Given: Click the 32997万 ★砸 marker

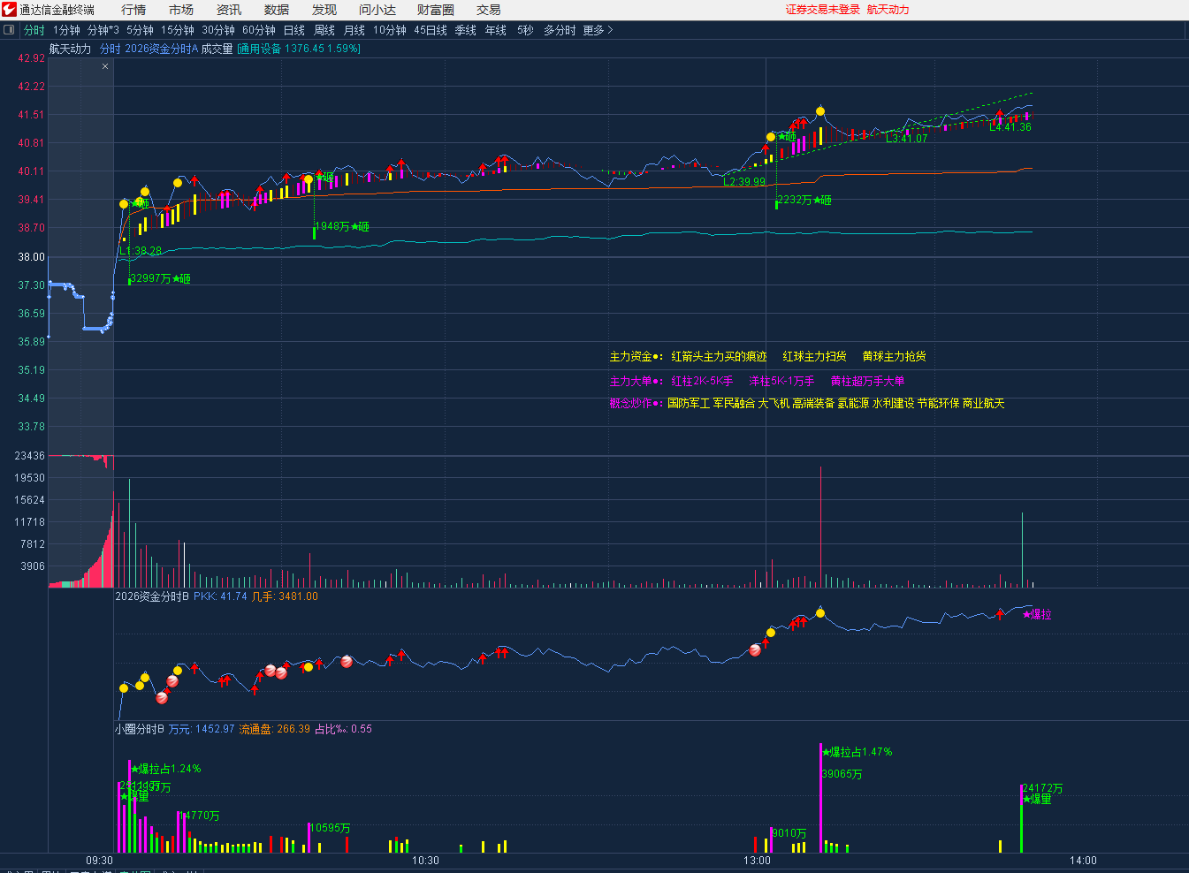Looking at the screenshot, I should 160,278.
